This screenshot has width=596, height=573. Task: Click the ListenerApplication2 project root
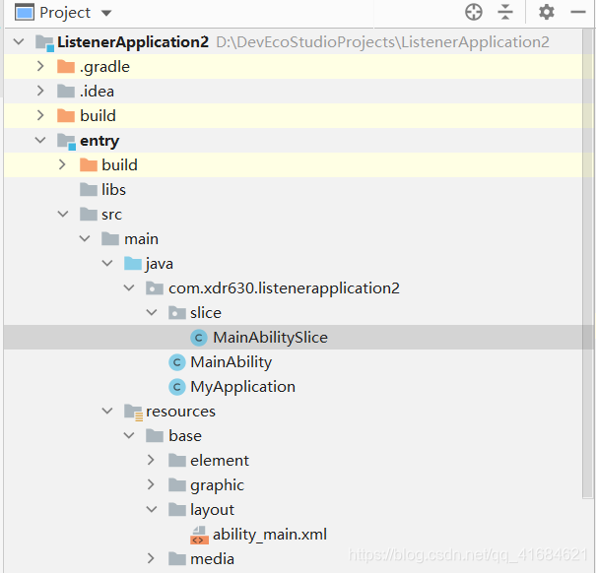pos(133,41)
